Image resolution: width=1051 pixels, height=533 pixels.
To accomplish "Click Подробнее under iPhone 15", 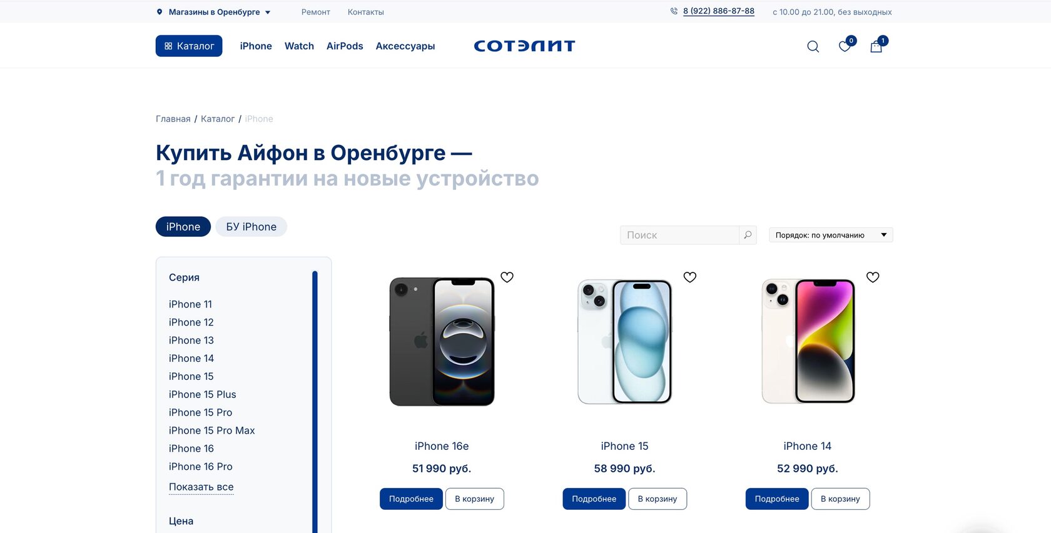I will point(594,499).
